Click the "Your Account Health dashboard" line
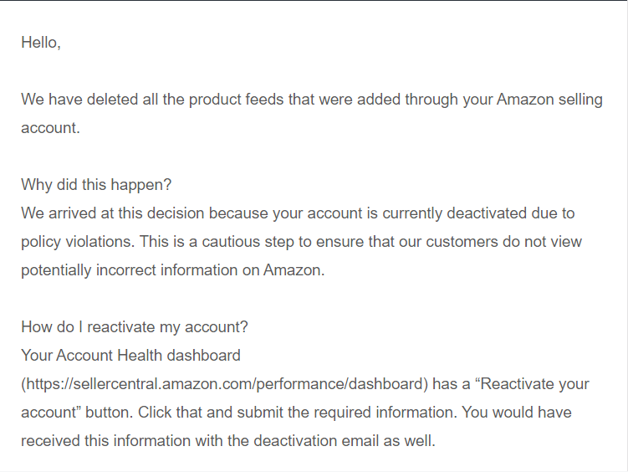Viewport: 628px width, 472px height. point(130,356)
